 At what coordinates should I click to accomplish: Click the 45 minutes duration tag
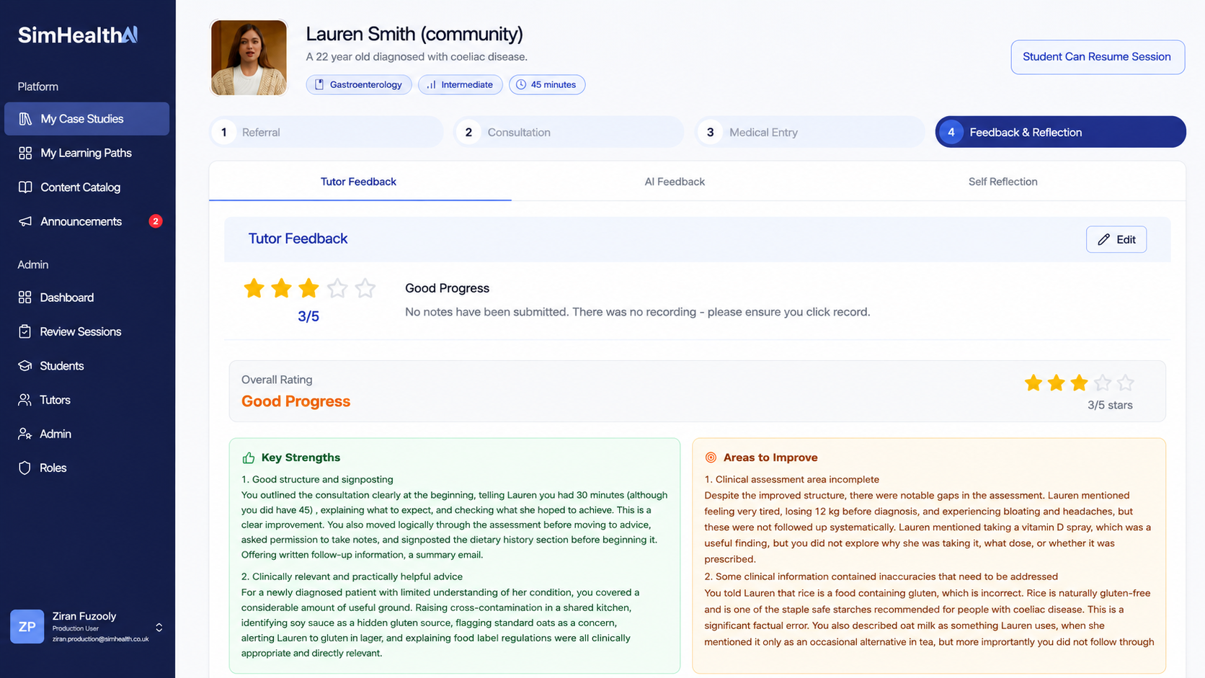(547, 85)
